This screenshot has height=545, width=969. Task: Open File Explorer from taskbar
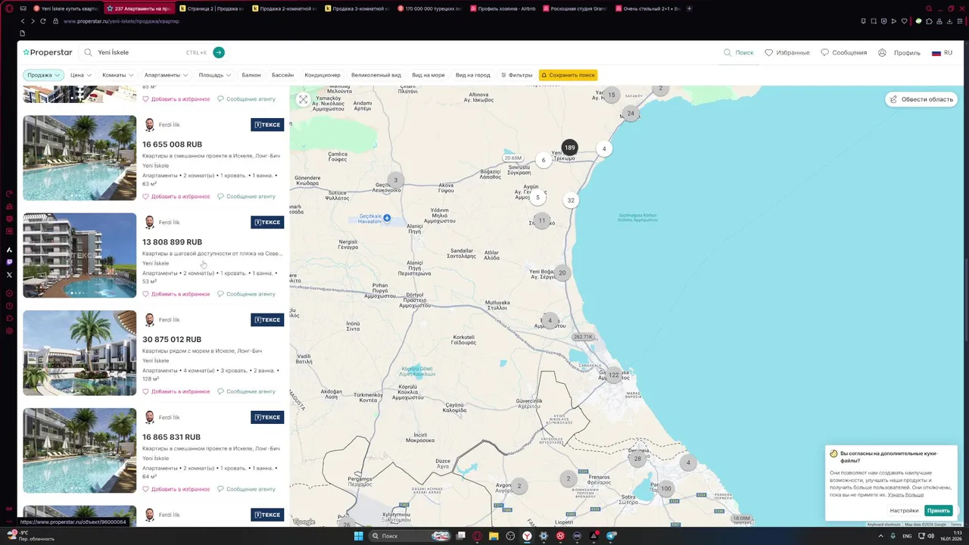click(x=494, y=536)
